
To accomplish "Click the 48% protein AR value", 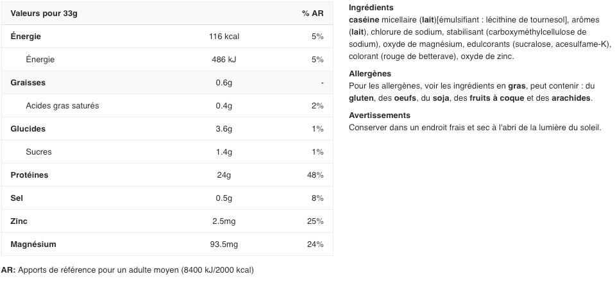I will tap(317, 175).
